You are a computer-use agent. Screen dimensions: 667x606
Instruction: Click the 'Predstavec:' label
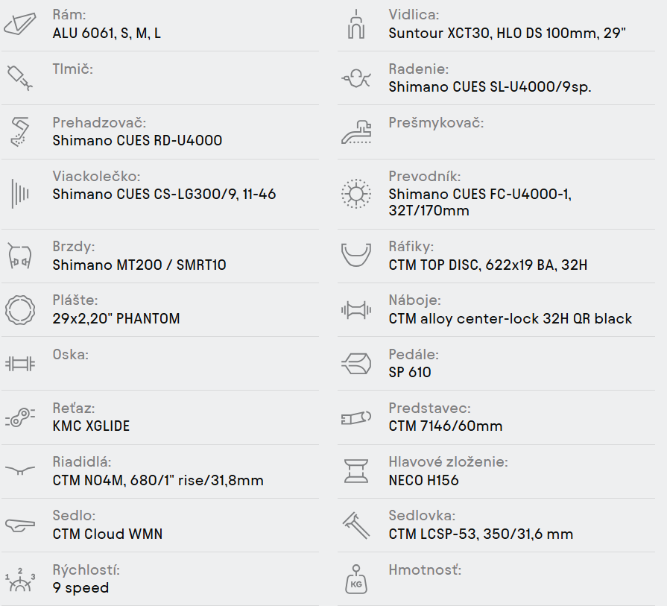pos(429,408)
